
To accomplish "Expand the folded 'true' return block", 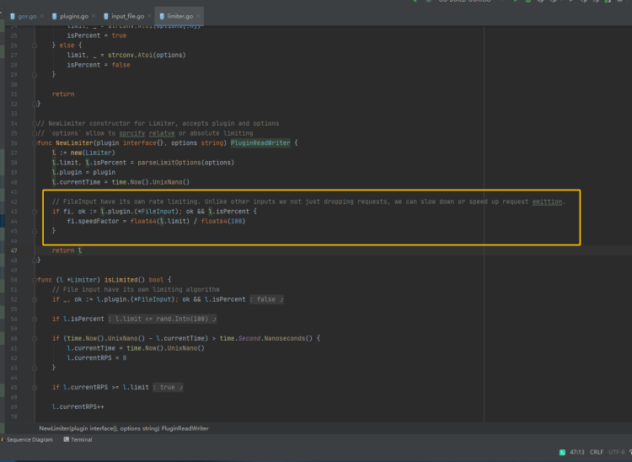I will [168, 387].
